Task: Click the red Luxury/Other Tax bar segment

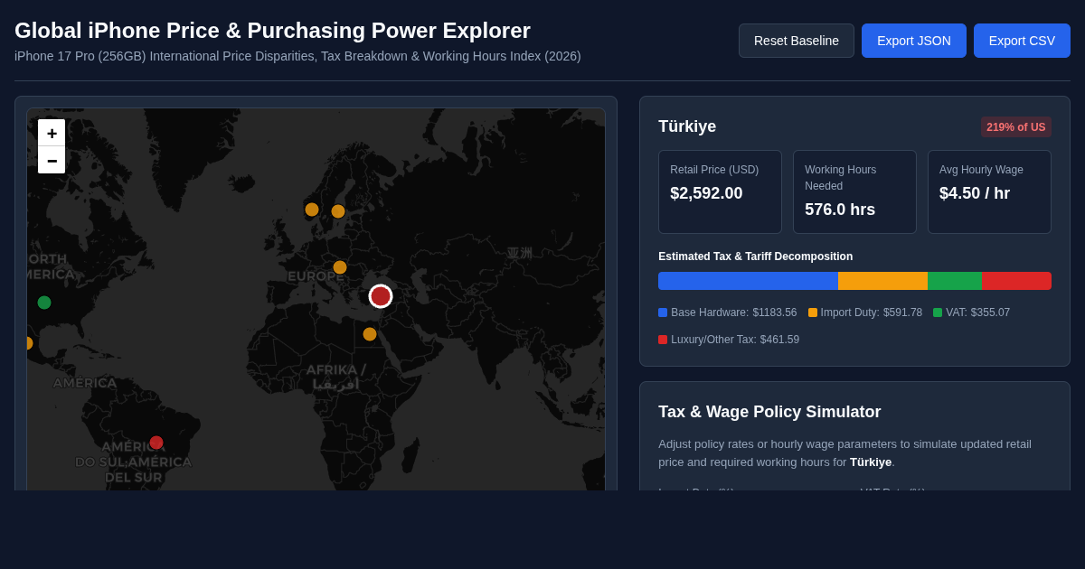Action: pyautogui.click(x=1016, y=281)
